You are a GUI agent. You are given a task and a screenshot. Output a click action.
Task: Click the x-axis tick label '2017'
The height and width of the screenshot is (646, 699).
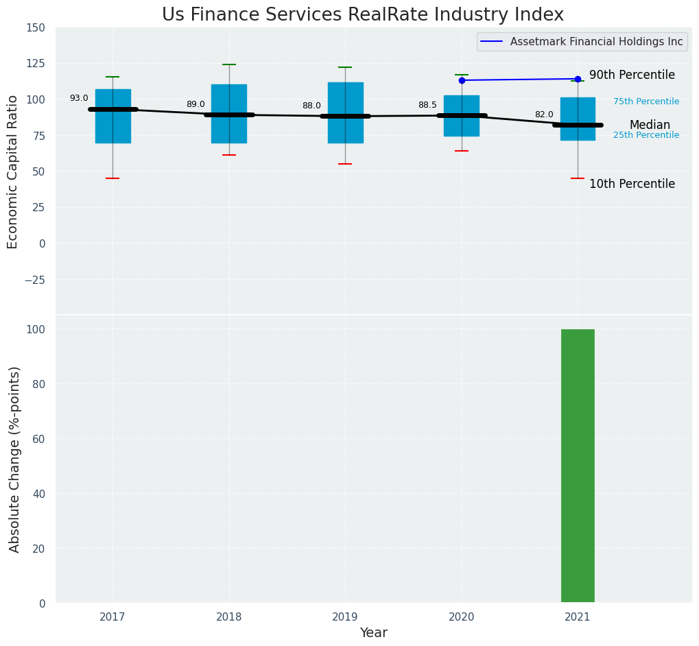(x=112, y=617)
